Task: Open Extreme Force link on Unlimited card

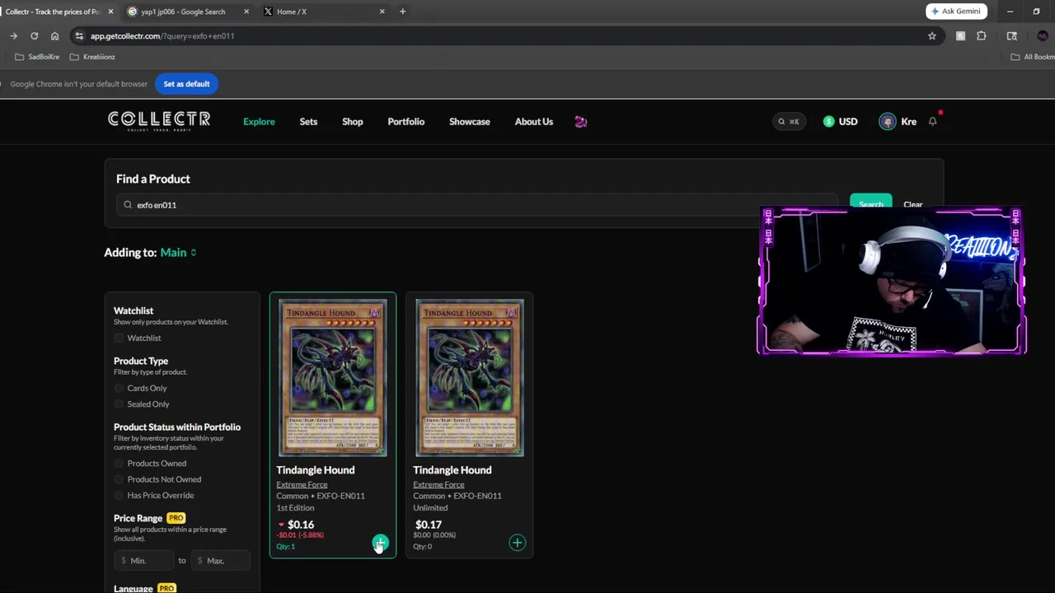Action: point(438,484)
